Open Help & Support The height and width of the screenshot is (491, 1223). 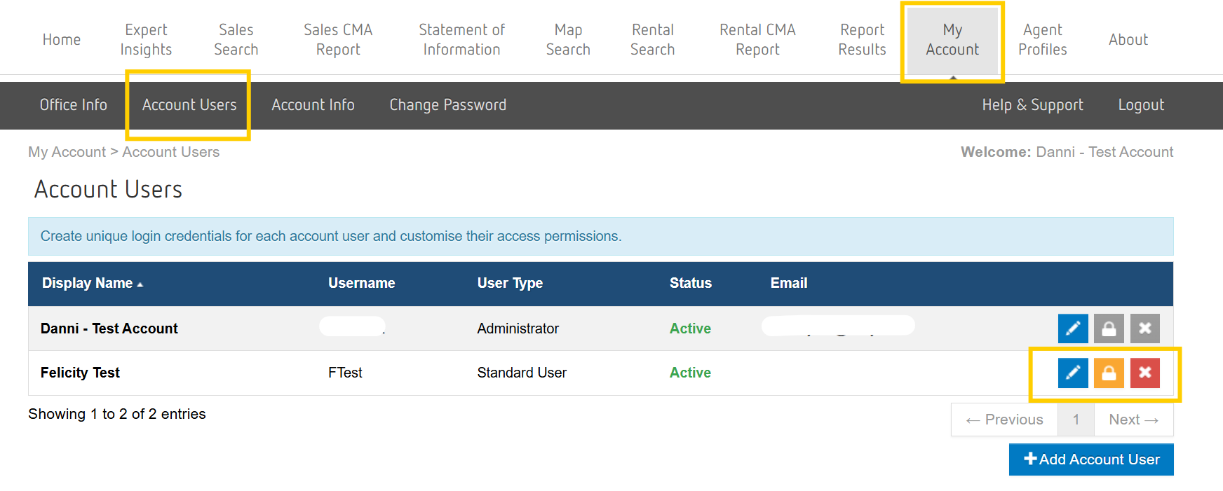tap(1032, 105)
